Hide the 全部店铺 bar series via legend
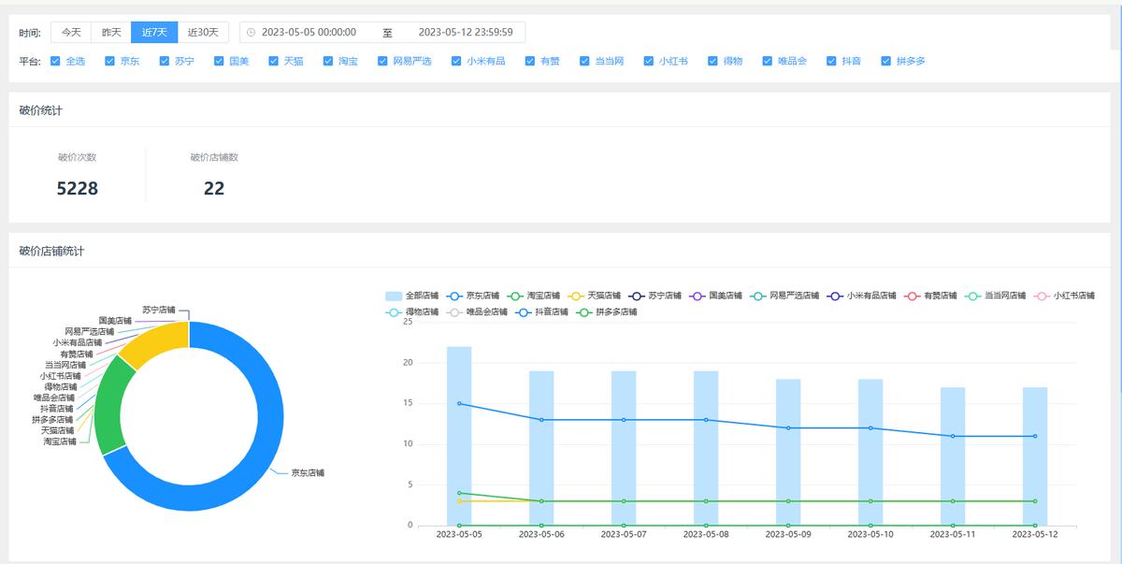This screenshot has width=1122, height=564. pos(395,296)
